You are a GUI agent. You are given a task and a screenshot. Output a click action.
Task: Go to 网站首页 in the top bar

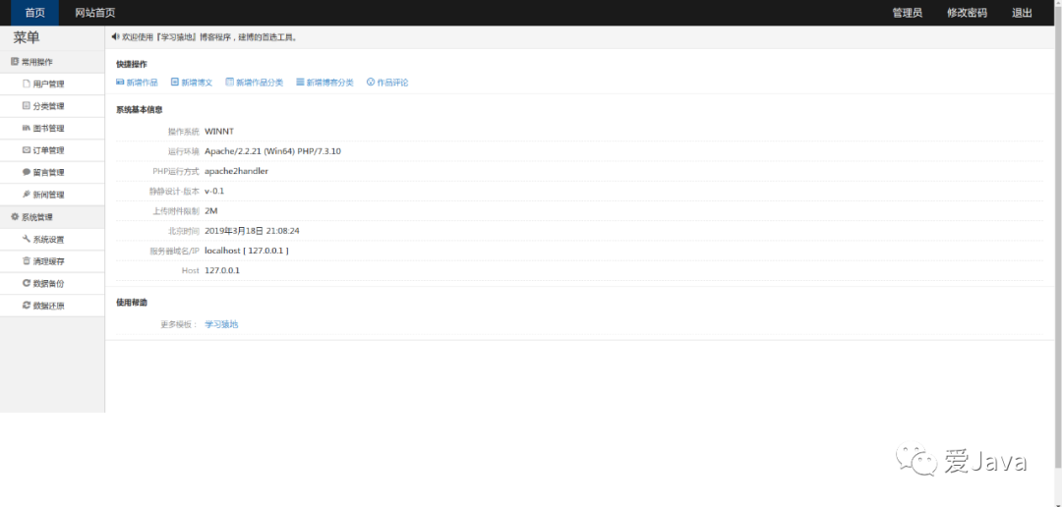tap(94, 13)
